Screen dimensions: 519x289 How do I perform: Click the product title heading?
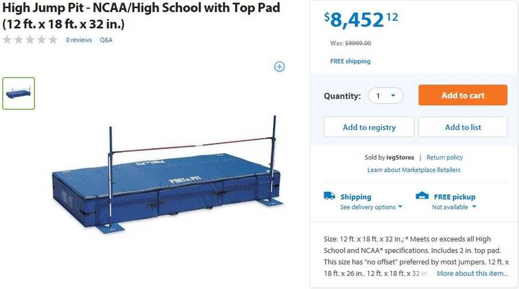tap(141, 16)
